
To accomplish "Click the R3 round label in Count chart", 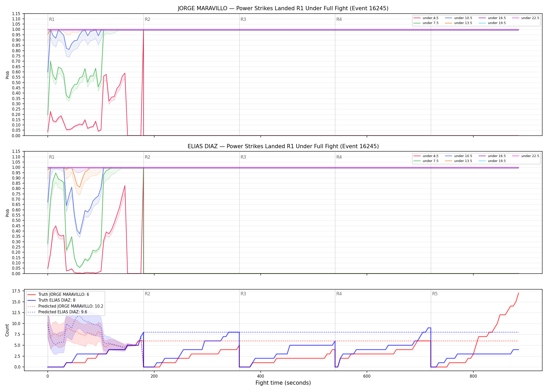I will click(243, 294).
